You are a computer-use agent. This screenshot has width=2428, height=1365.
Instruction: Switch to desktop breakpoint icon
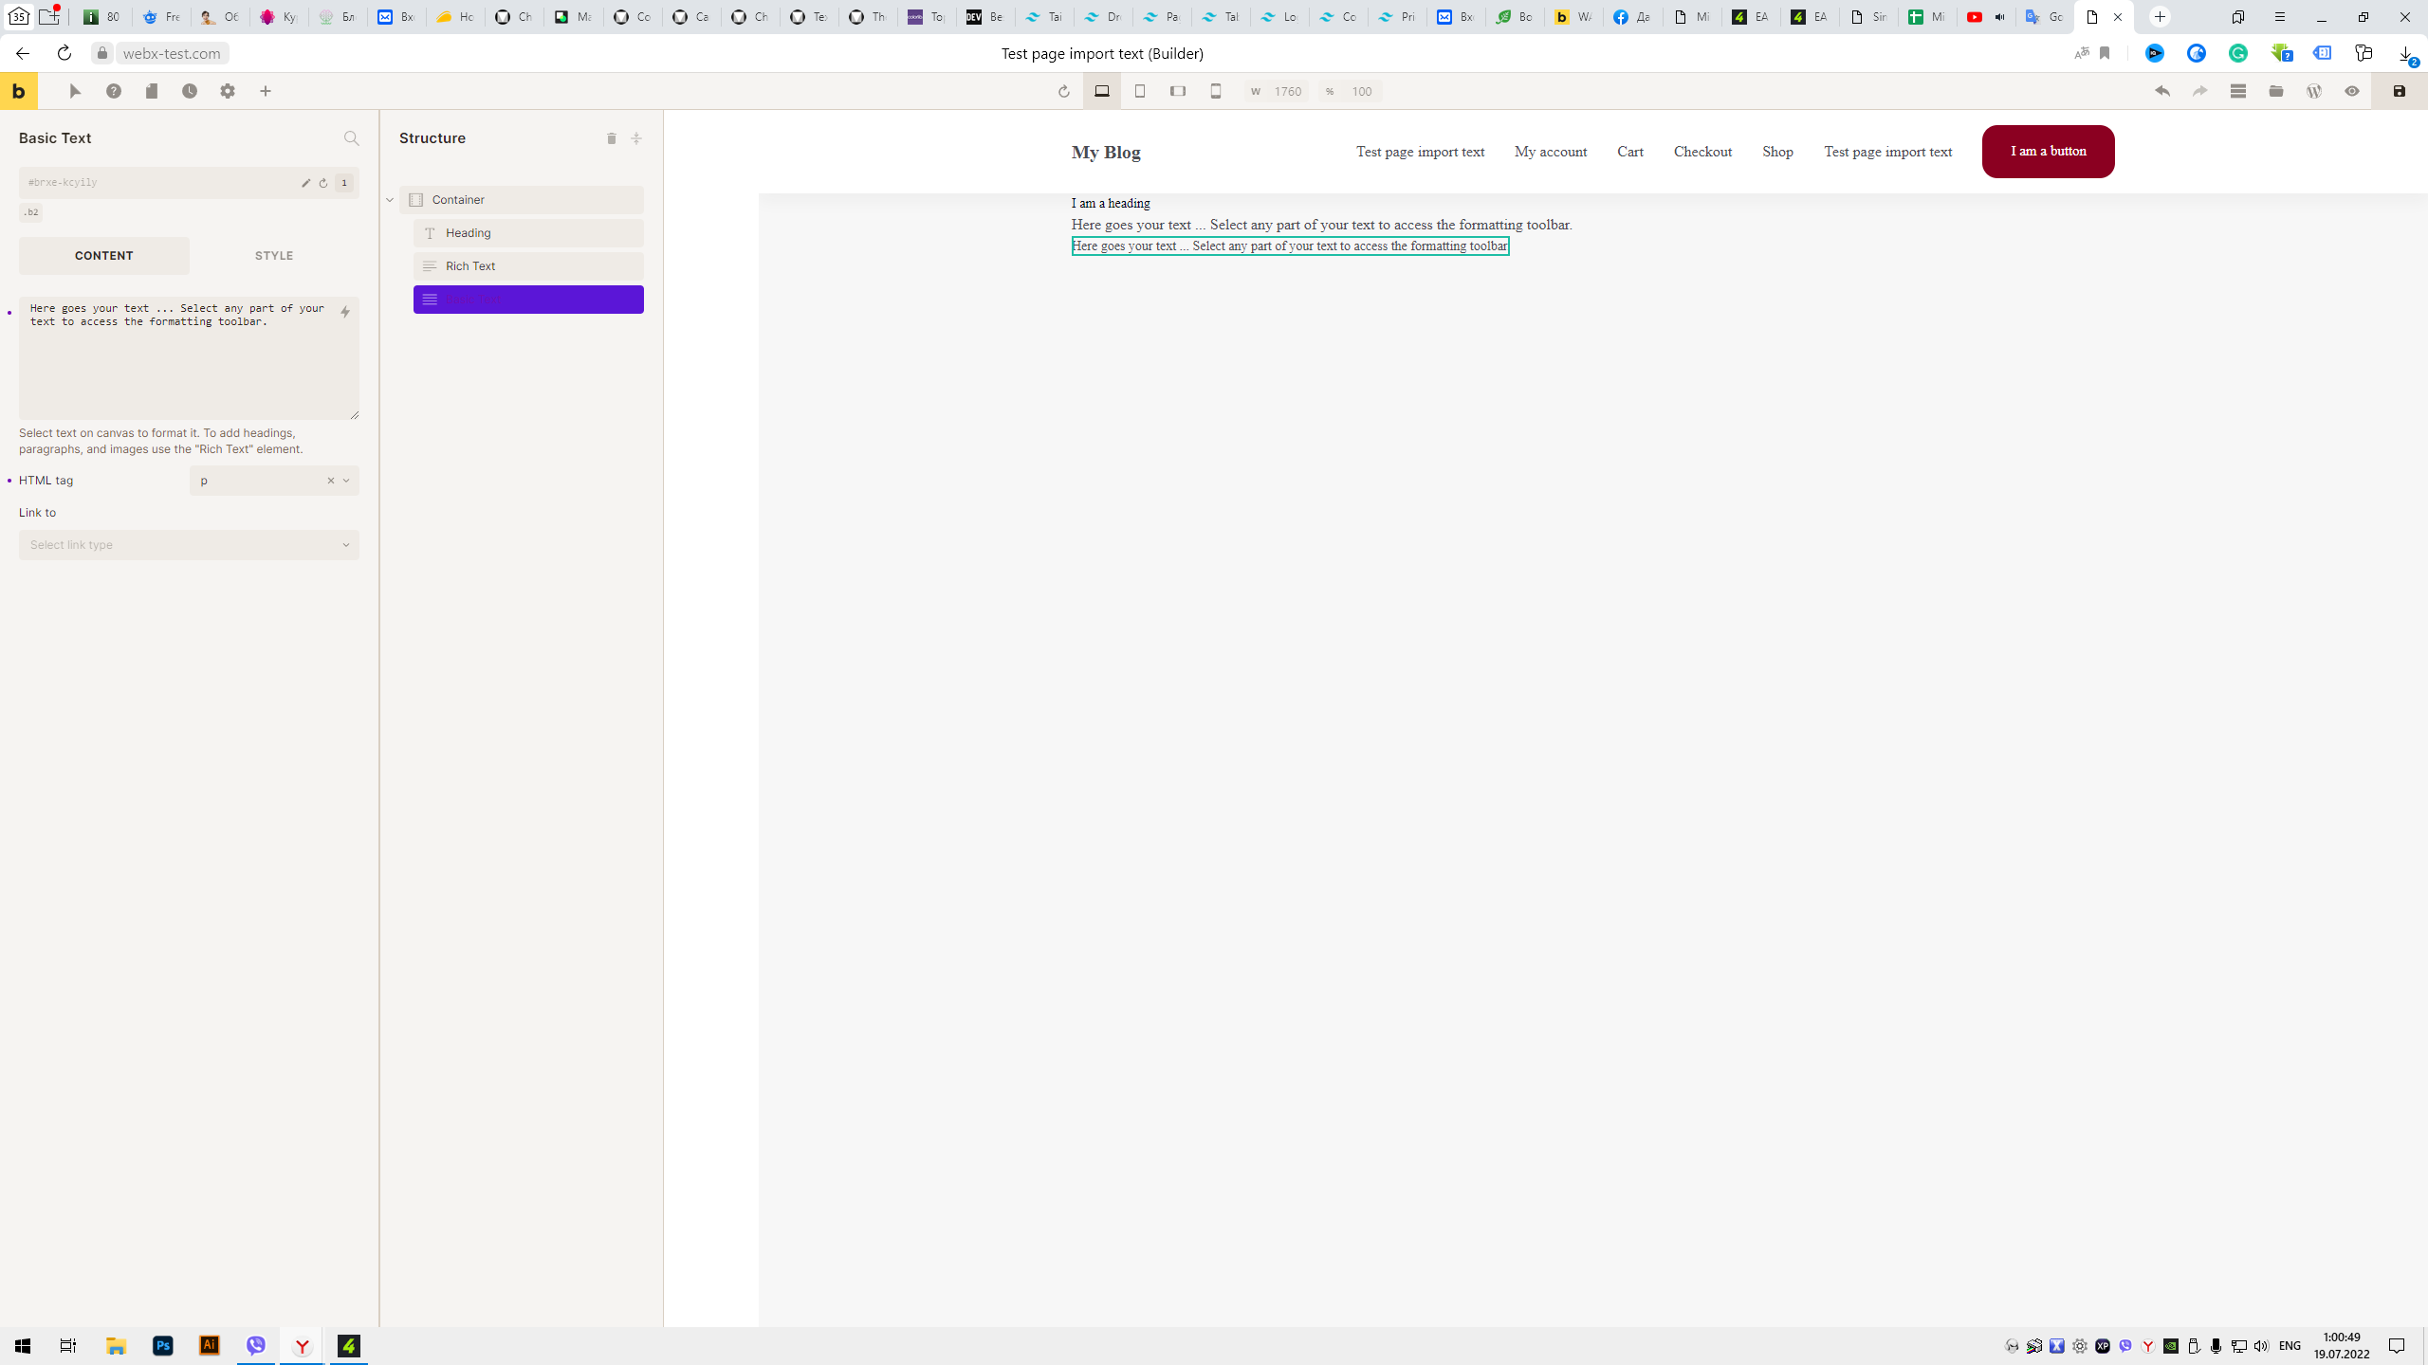tap(1102, 91)
